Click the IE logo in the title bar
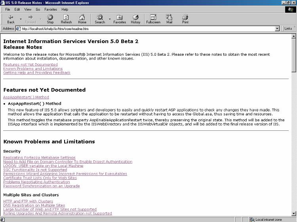The width and height of the screenshot is (297, 222). click(x=2, y=3)
